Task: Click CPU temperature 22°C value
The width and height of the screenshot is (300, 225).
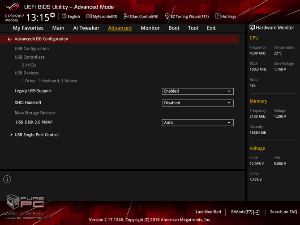Action: click(x=278, y=53)
